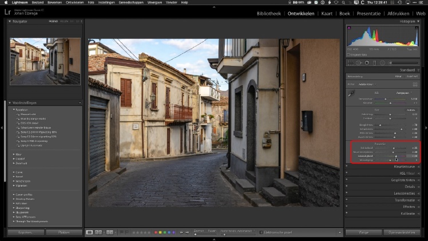The width and height of the screenshot is (428, 241).
Task: Expand the Zwart-wit preset group
Action: tap(14, 163)
